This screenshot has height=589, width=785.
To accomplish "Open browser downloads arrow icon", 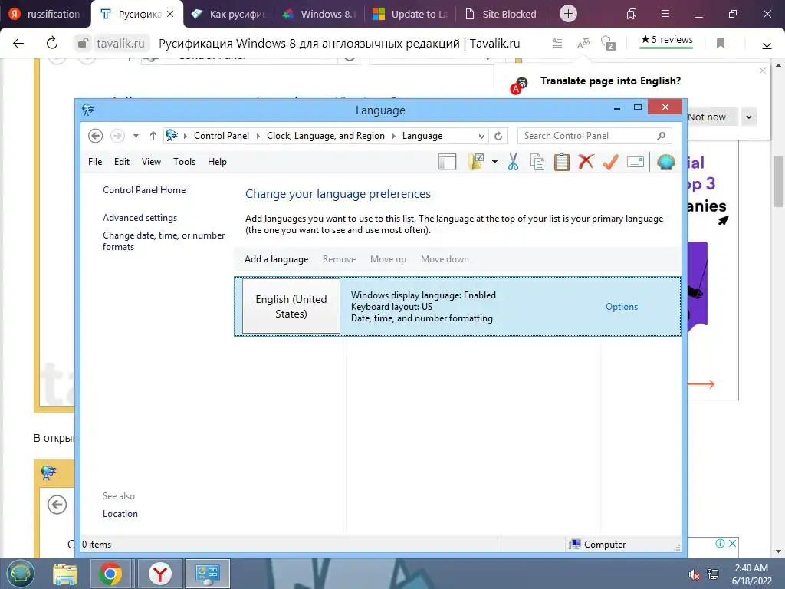I will coord(767,44).
